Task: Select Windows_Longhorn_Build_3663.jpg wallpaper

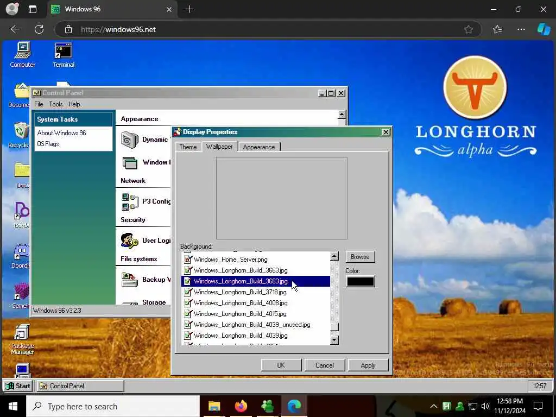Action: click(256, 270)
